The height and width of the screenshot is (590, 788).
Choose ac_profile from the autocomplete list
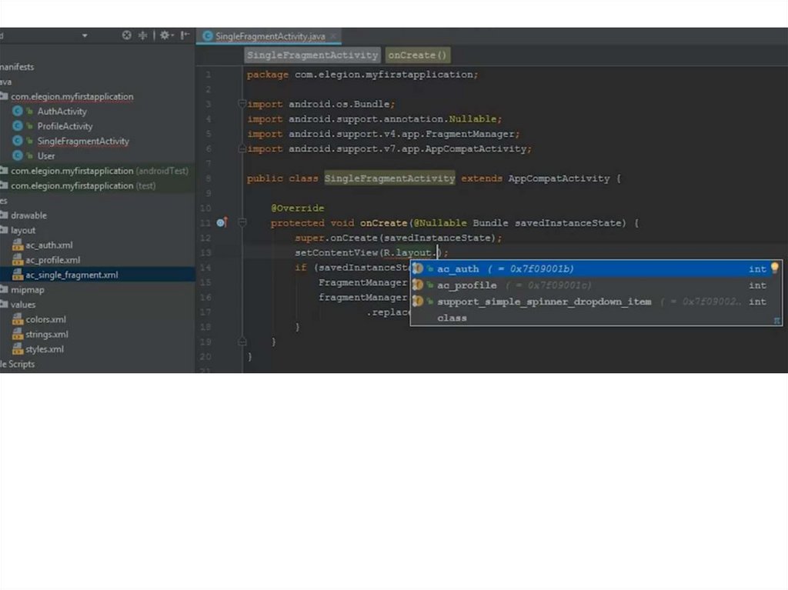coord(466,285)
